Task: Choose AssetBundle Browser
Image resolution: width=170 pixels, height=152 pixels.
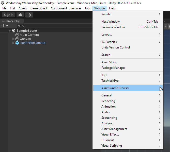Action: tap(128, 88)
